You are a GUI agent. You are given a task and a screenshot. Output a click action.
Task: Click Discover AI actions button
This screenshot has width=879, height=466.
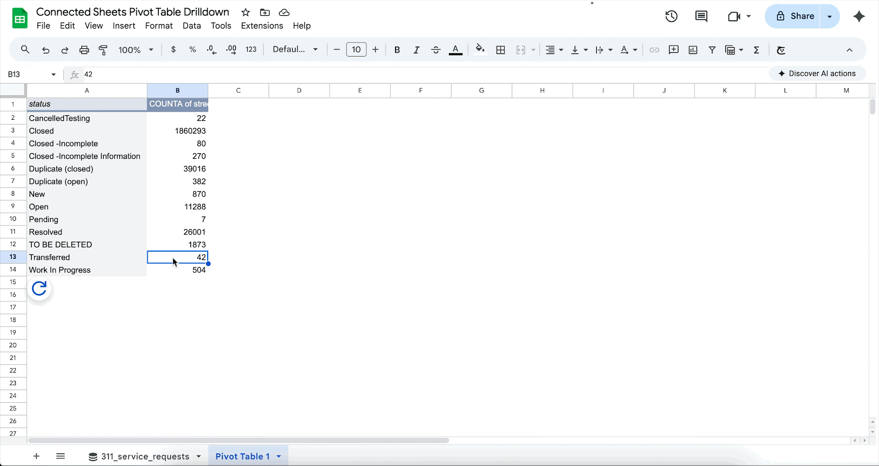pos(817,74)
